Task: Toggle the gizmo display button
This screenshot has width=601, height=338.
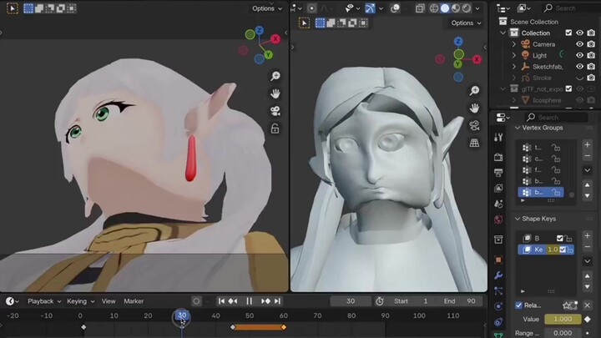Action: point(370,8)
